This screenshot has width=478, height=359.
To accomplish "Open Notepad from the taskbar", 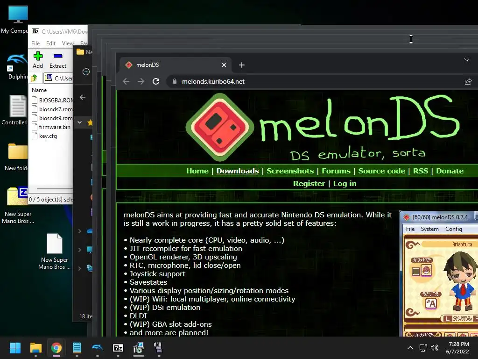I will (77, 348).
